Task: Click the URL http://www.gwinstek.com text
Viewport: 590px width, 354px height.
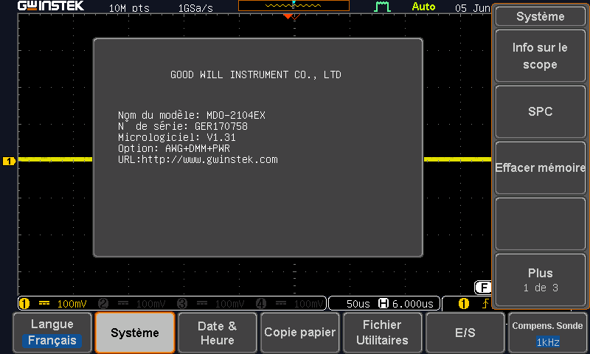Action: pyautogui.click(x=198, y=159)
